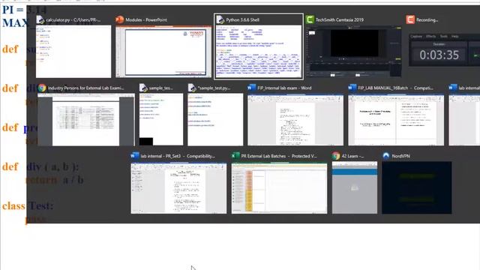Select the calculator.py IDLE file icon
Viewport: 480px width, 270px height.
pyautogui.click(x=40, y=20)
